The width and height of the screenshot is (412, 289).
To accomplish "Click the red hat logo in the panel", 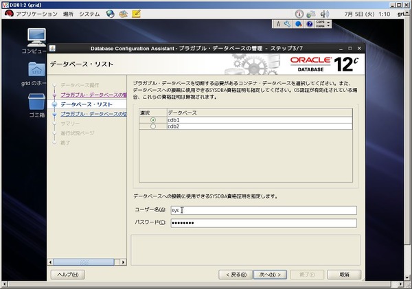I will coord(9,14).
